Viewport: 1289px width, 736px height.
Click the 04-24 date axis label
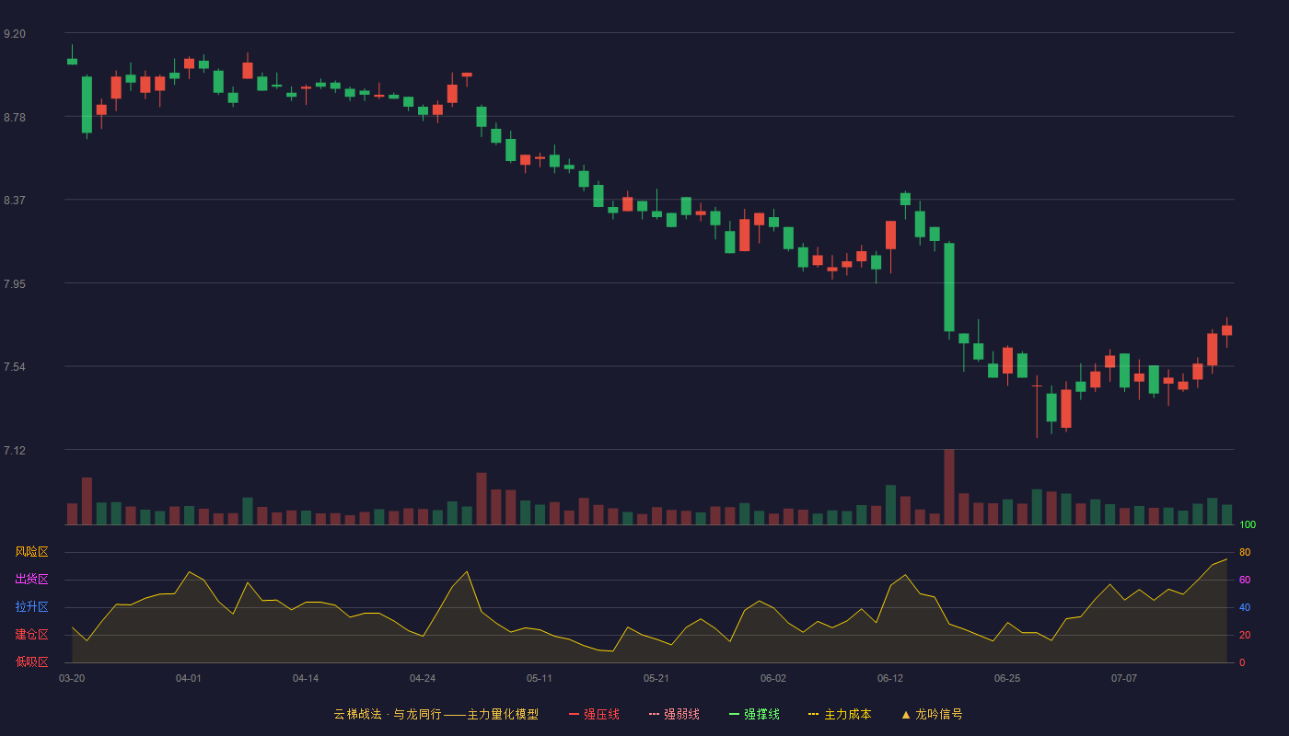423,678
